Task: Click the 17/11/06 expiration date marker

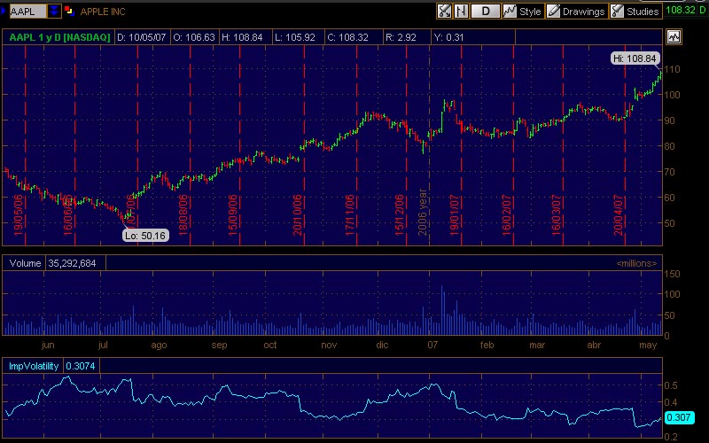Action: pos(349,214)
